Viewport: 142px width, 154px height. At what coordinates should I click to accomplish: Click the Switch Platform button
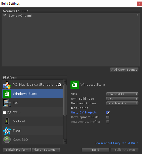[x=17, y=150]
